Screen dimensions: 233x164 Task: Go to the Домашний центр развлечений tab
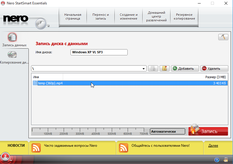156,17
